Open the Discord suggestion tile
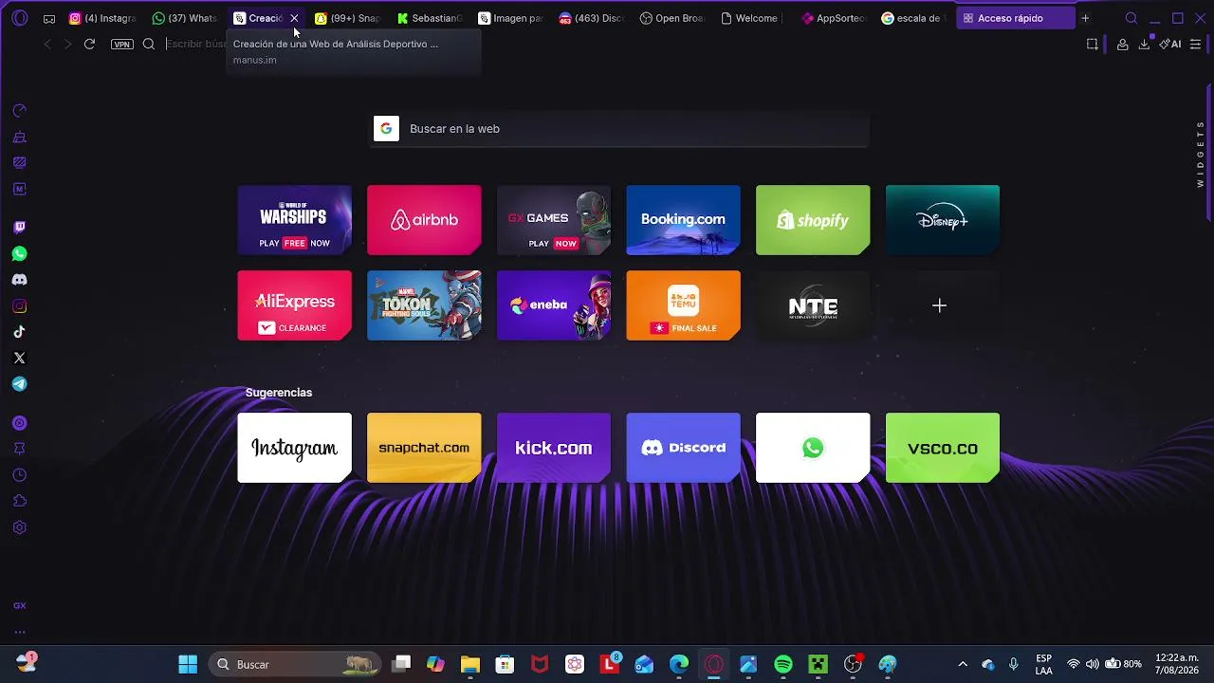 [683, 448]
